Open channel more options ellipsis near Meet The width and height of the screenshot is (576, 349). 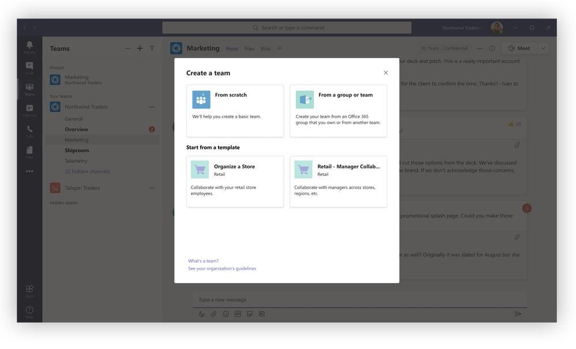pos(480,48)
